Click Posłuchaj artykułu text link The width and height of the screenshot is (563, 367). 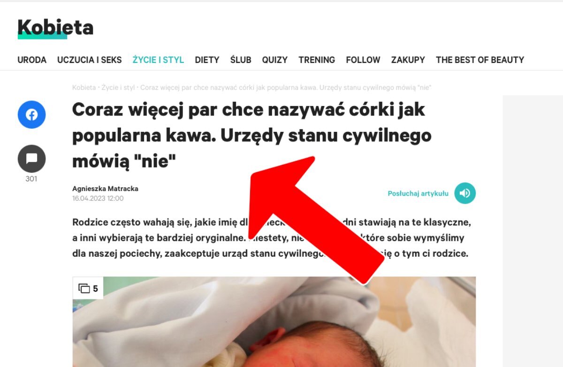418,193
